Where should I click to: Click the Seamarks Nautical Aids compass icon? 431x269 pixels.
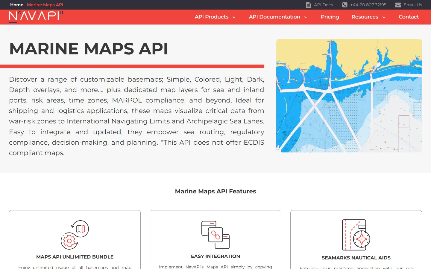coord(356,235)
